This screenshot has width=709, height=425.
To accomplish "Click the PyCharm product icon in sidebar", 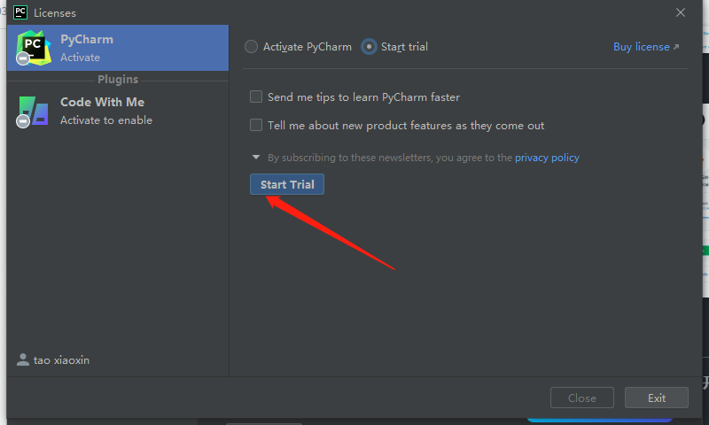I will [x=33, y=48].
